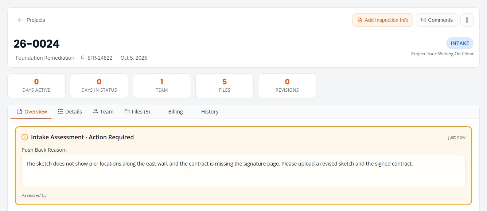Click the 'Push Back Reason:' label
Screen dimensions: 487x211
(x=44, y=150)
